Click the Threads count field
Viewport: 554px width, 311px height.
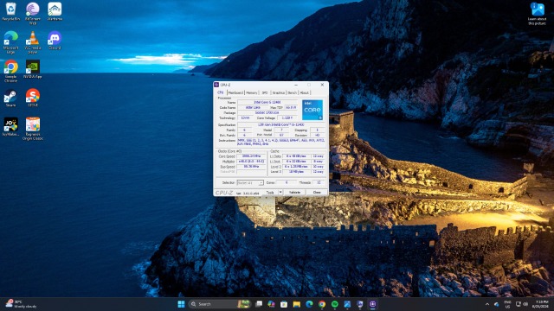point(319,182)
